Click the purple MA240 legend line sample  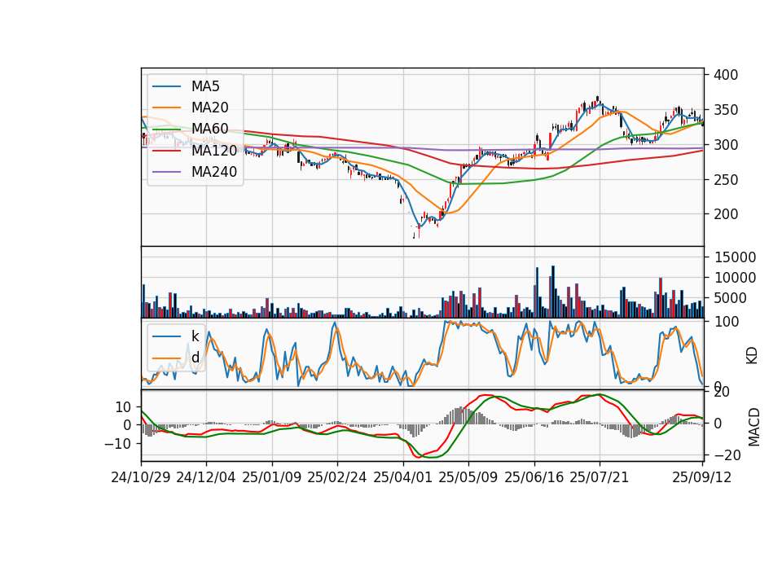click(166, 172)
